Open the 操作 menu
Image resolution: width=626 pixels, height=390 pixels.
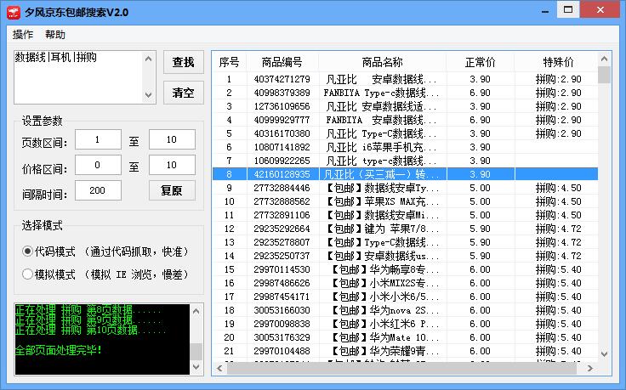pyautogui.click(x=23, y=35)
